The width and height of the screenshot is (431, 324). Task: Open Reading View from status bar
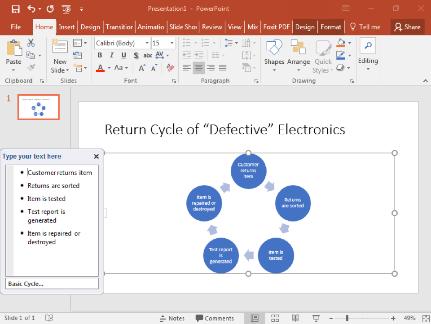(x=295, y=318)
